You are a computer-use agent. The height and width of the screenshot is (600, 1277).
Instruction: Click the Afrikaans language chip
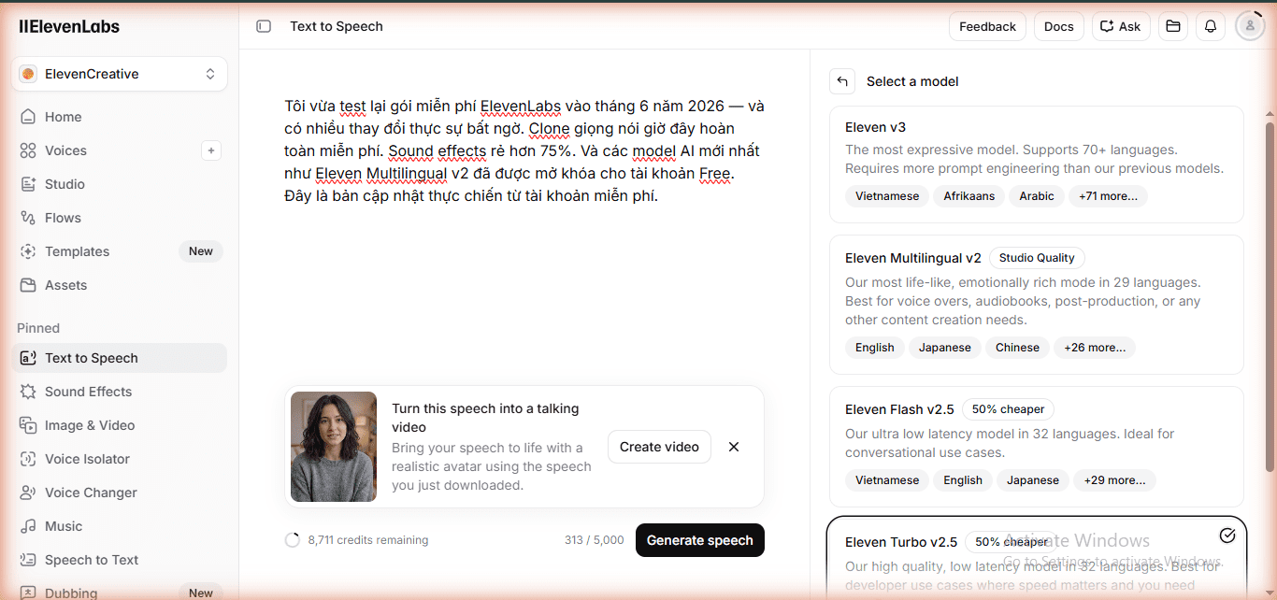[969, 196]
